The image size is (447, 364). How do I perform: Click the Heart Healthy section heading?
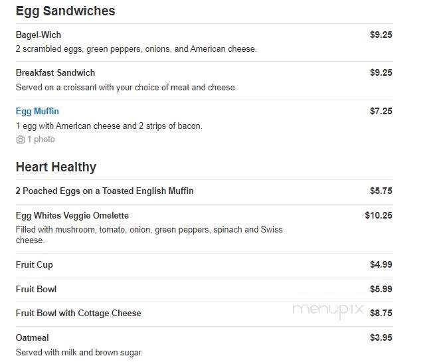tap(56, 167)
